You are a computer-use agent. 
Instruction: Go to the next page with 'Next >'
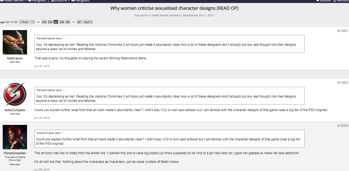point(88,22)
